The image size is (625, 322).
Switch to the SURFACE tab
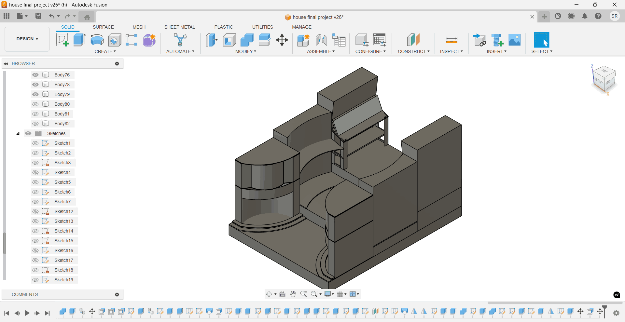pyautogui.click(x=103, y=27)
